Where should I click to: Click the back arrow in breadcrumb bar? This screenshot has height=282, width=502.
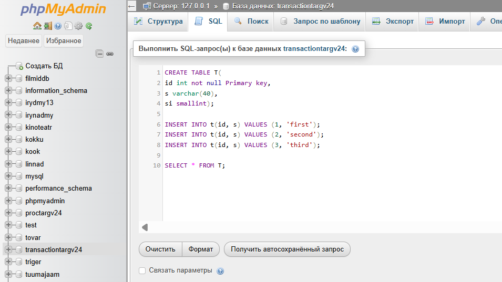pos(131,6)
